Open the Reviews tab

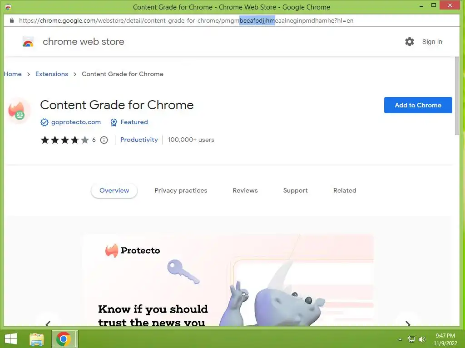coord(245,191)
